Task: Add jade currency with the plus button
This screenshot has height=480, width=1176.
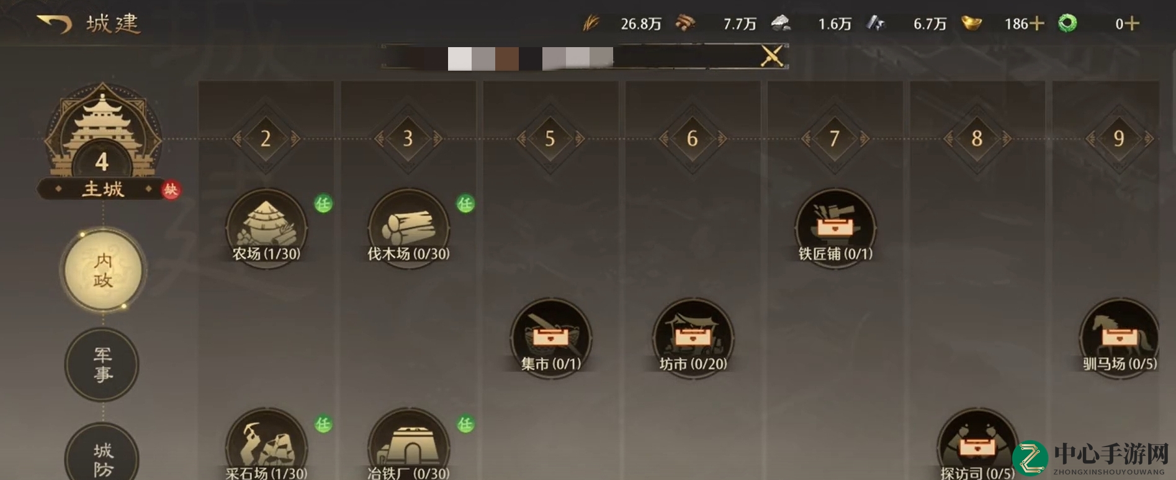Action: (1132, 24)
